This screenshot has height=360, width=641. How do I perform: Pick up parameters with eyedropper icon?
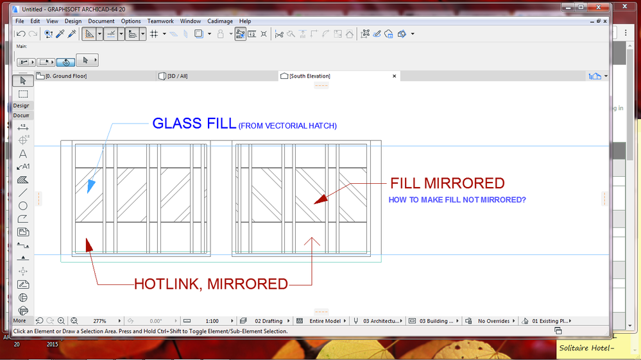[60, 34]
